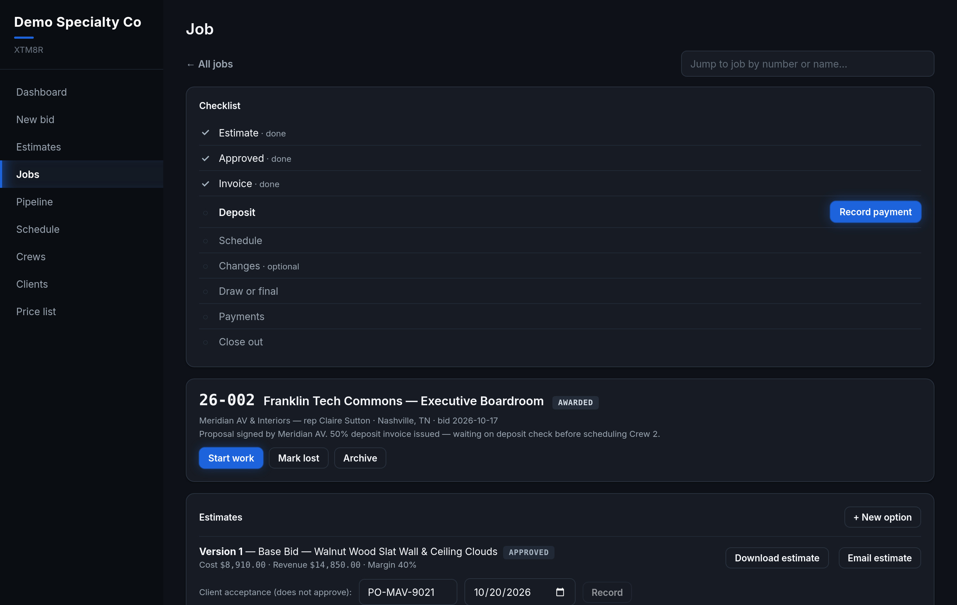This screenshot has height=605, width=957.
Task: Select the Schedule checklist item
Action: click(x=559, y=240)
